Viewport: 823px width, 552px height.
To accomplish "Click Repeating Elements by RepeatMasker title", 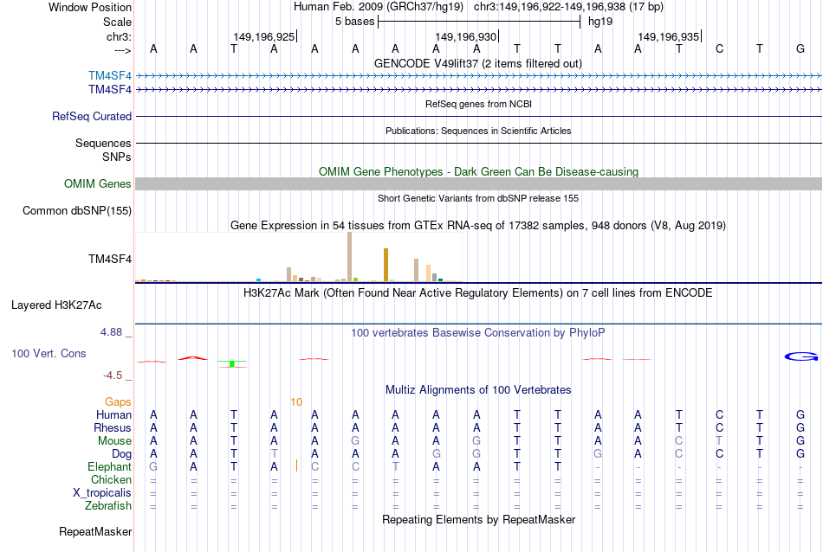I will click(x=479, y=519).
